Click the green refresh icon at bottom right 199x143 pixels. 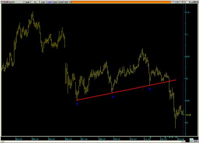click(x=192, y=140)
